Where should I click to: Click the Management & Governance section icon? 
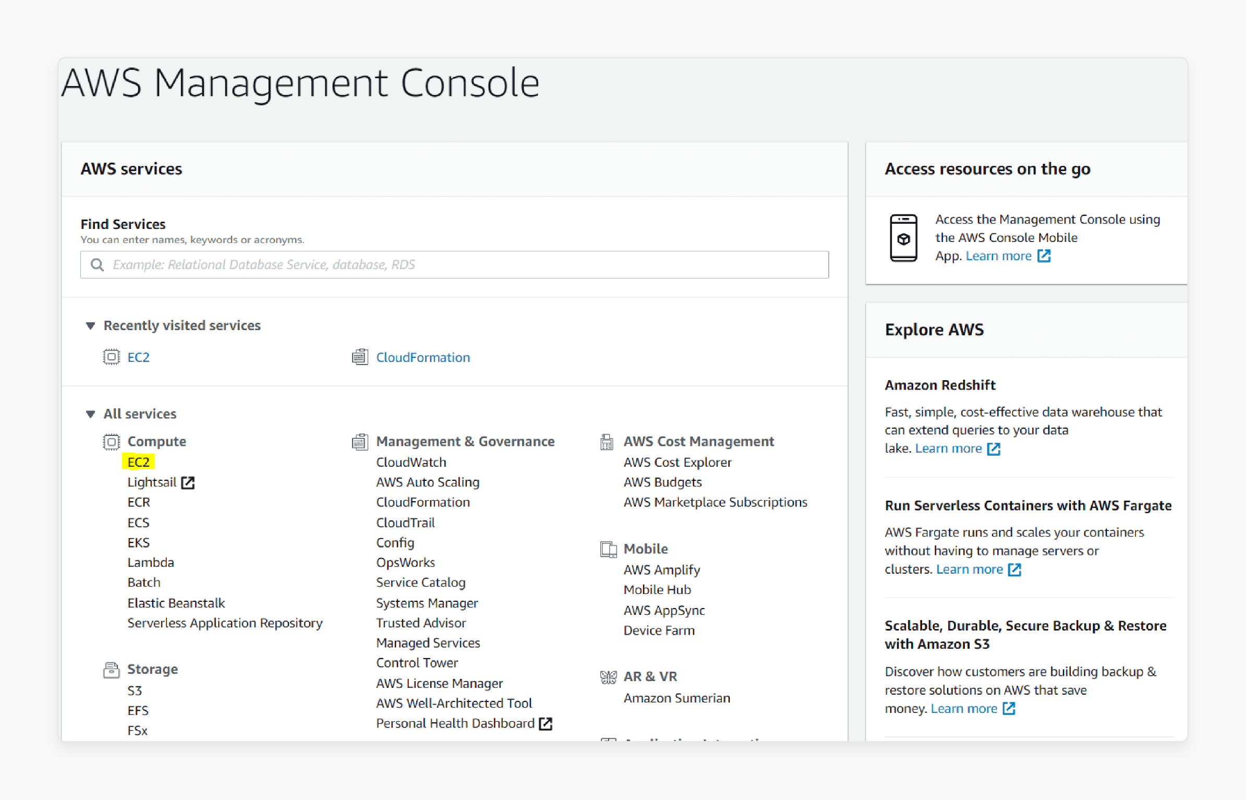pyautogui.click(x=357, y=442)
